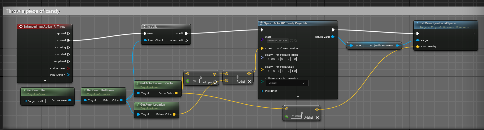Screen dimensions: 484x130
Task: Select the Spawn Transform Scale pin
Action: [x=262, y=69]
